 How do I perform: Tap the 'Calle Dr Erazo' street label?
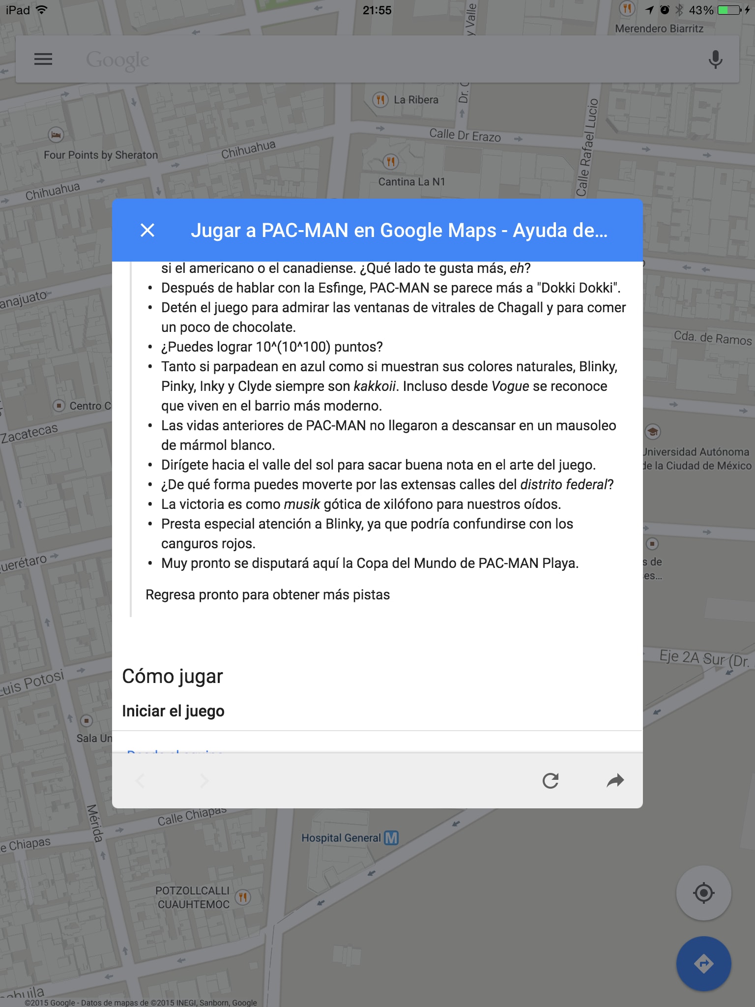coord(465,135)
